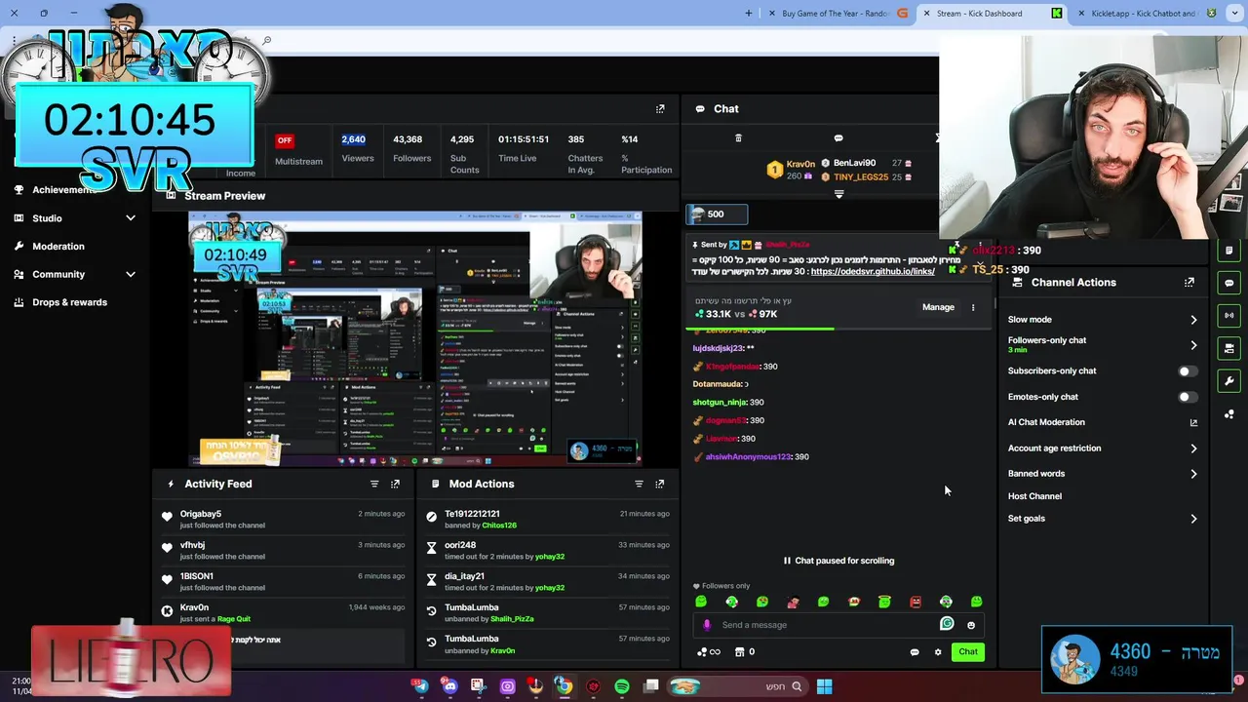
Task: Expand Followers-only chat options
Action: pyautogui.click(x=1193, y=345)
